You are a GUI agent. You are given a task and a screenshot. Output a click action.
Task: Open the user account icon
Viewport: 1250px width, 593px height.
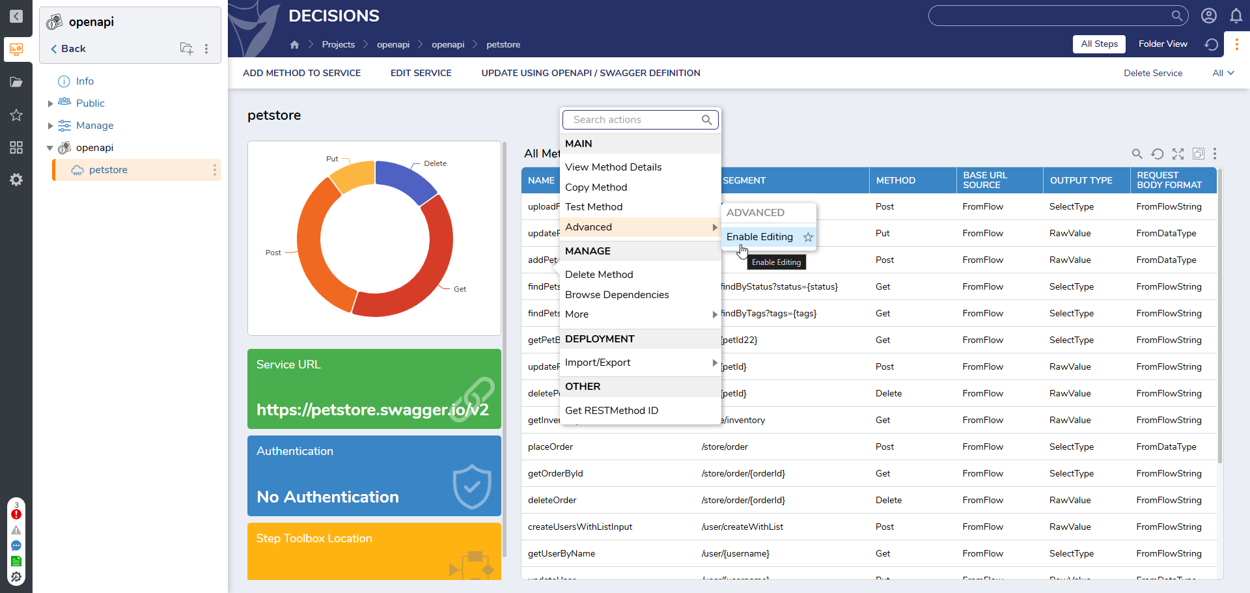click(x=1209, y=16)
